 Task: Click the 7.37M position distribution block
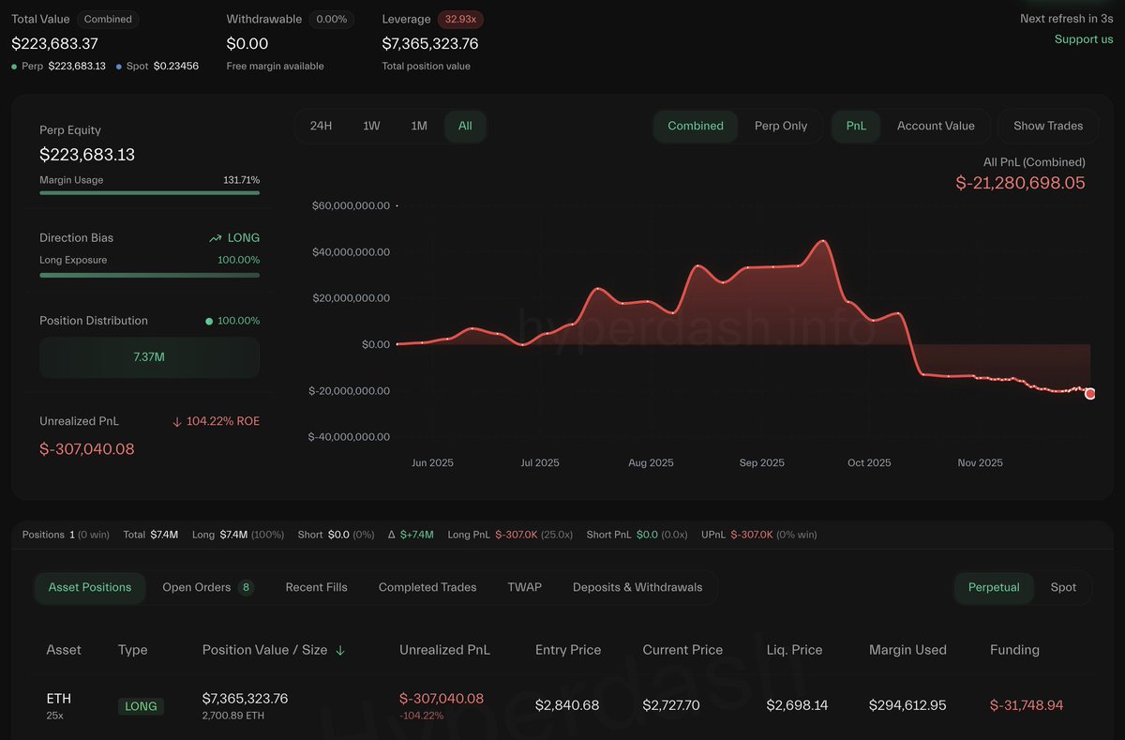149,357
